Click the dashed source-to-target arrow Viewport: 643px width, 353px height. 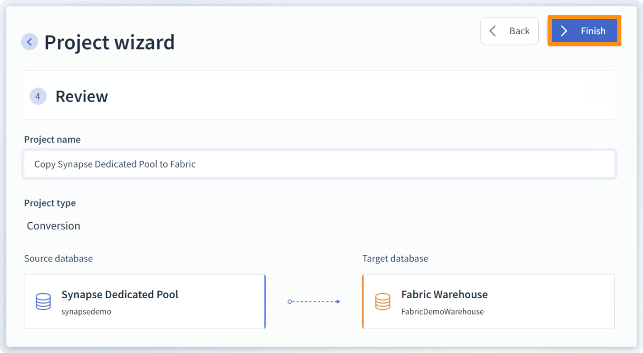coord(314,301)
